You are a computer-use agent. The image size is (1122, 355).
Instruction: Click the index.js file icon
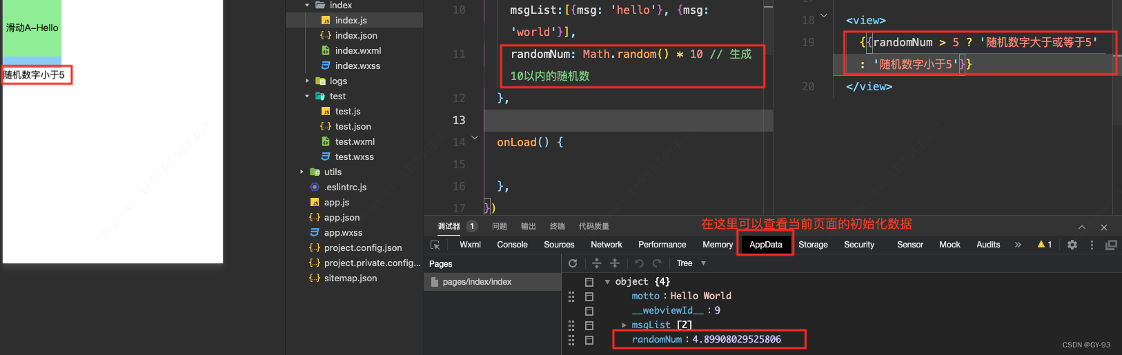pyautogui.click(x=326, y=21)
